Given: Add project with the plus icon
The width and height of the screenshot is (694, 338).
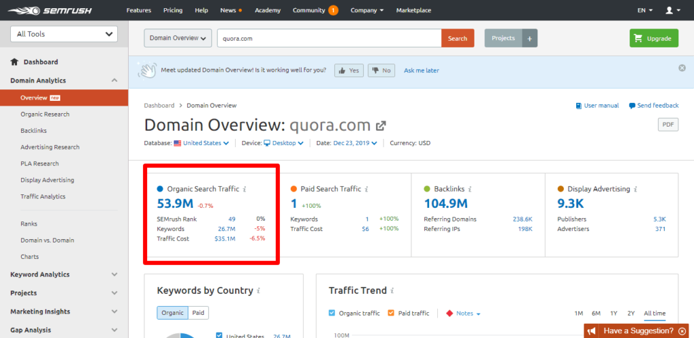Looking at the screenshot, I should click(x=529, y=39).
